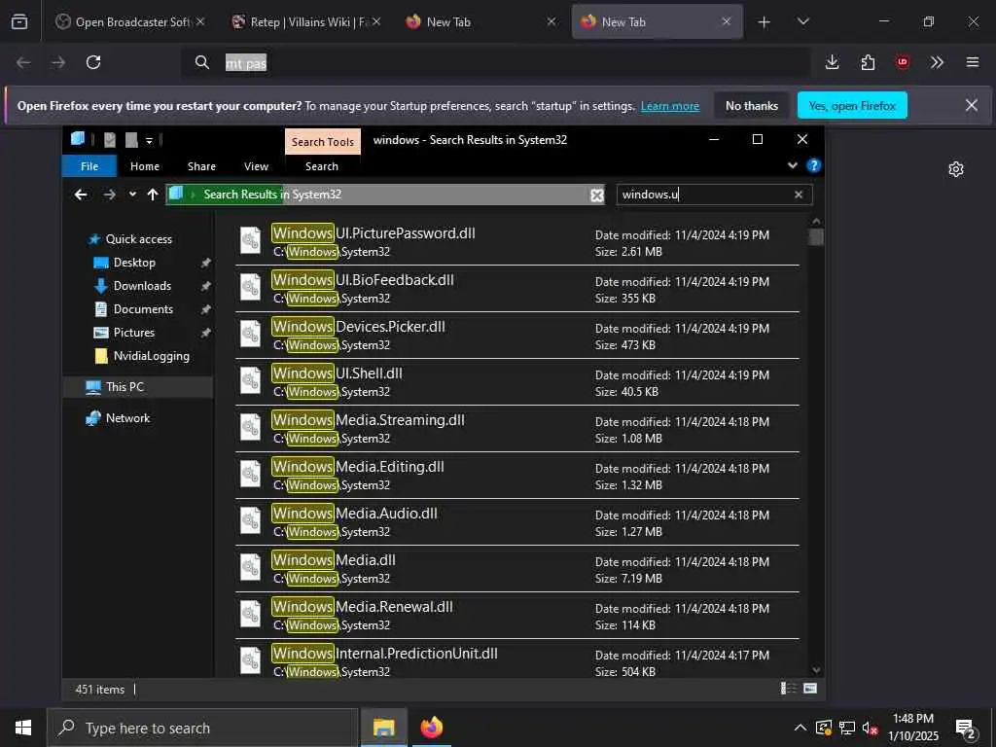This screenshot has width=996, height=747.
Task: Close the Retep Villains Wiki tab
Action: click(376, 22)
